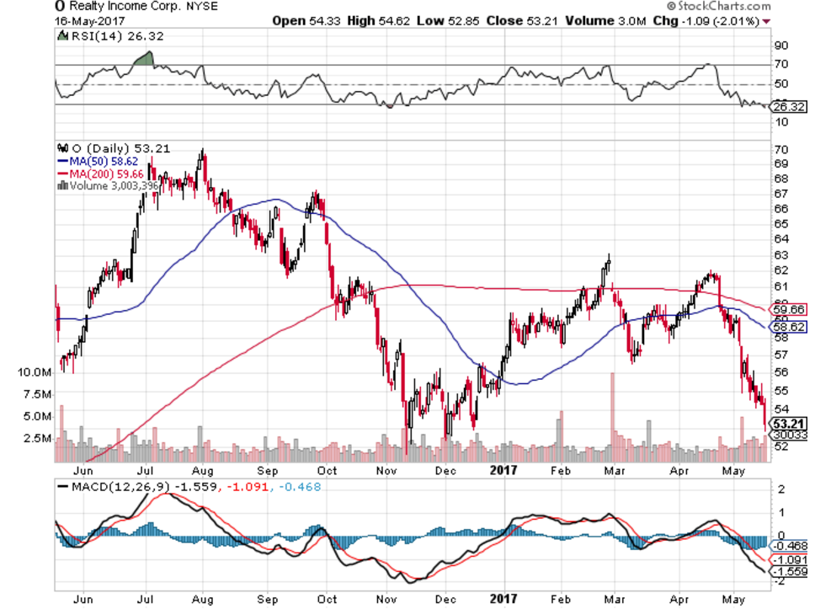Click the candlestick icon beside O (Daily)
The height and width of the screenshot is (609, 815).
[x=61, y=148]
